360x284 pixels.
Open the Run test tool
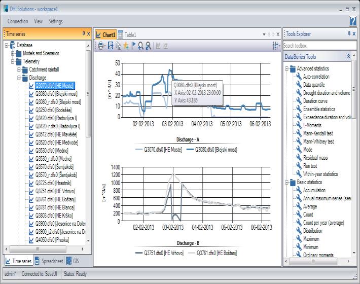coord(310,166)
